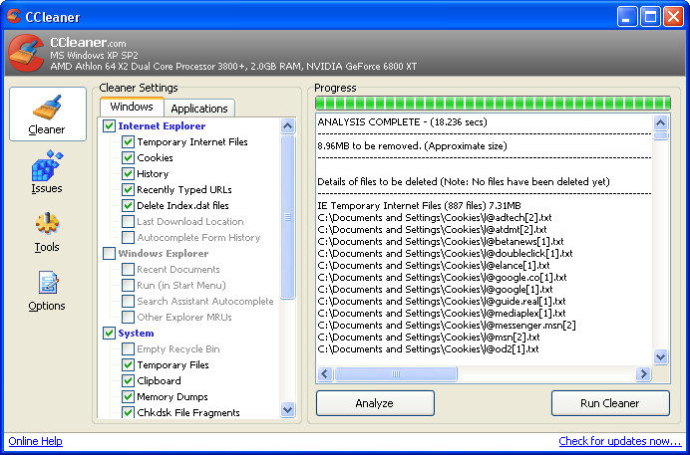Select the doubleclick[1].txt cookie entry

(x=446, y=254)
